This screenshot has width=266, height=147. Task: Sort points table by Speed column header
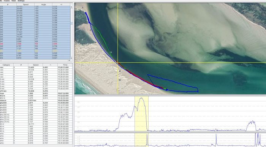(x=25, y=5)
